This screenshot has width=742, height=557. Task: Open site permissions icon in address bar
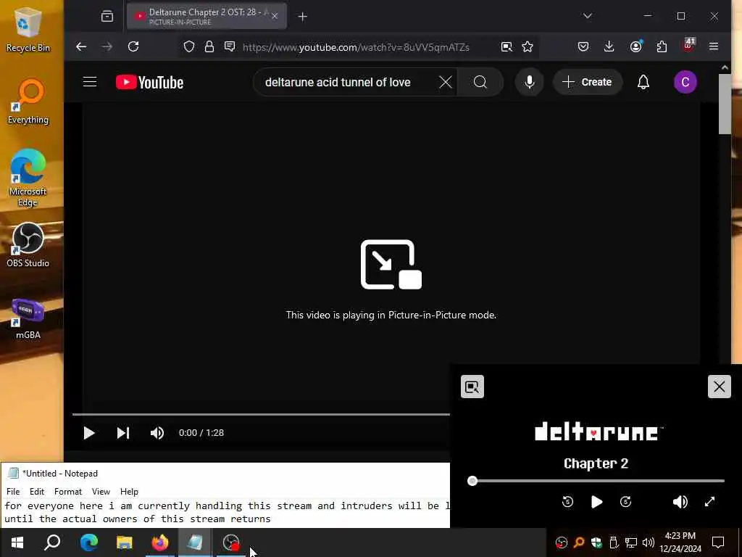click(x=230, y=46)
